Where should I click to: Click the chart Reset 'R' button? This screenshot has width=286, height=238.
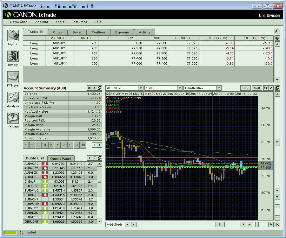(x=277, y=224)
